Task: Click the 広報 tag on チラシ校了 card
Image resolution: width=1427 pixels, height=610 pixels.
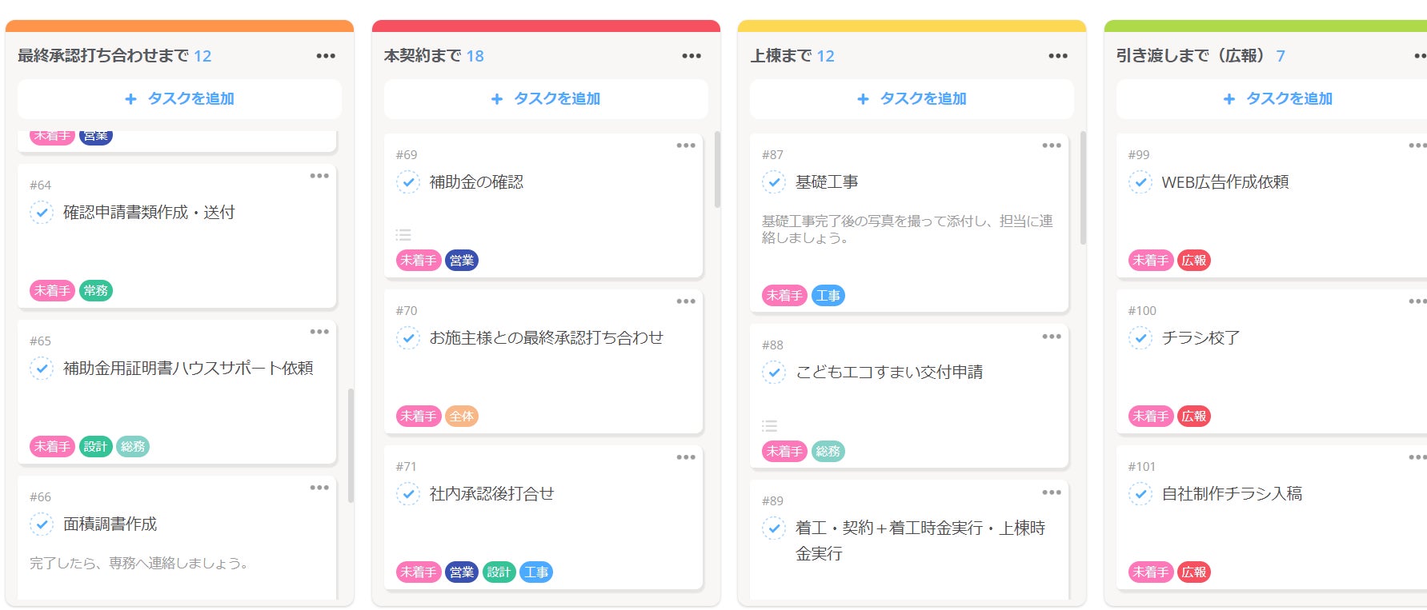Action: (x=1194, y=417)
